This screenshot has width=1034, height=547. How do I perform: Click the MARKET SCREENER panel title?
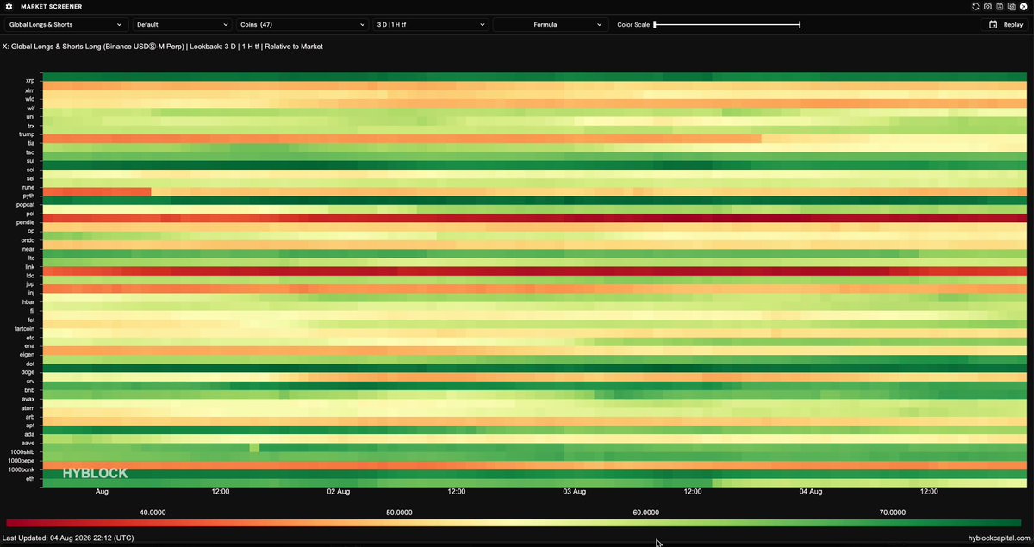click(51, 6)
